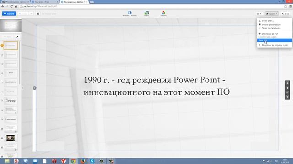Viewport: 293px width, 164px height.
Task: Click the blue Present button
Action: coord(9,14)
